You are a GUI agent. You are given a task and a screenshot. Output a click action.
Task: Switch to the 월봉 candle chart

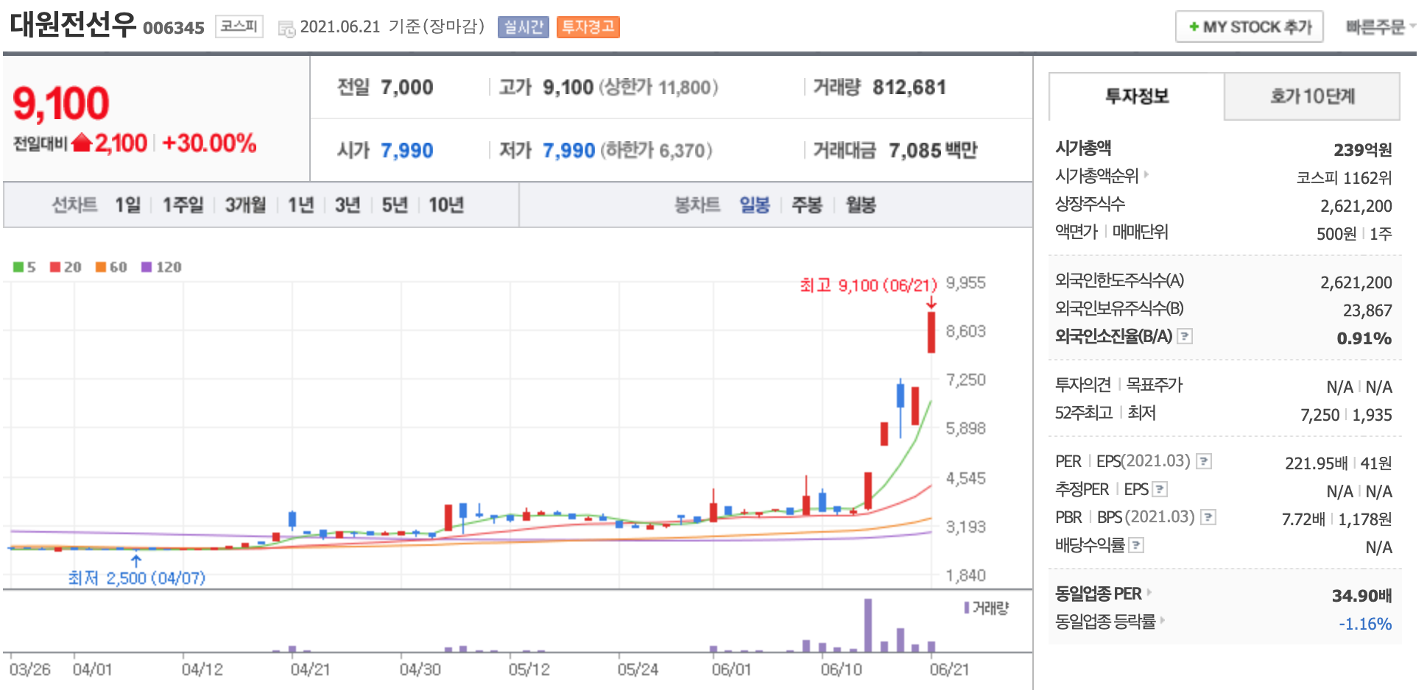861,204
